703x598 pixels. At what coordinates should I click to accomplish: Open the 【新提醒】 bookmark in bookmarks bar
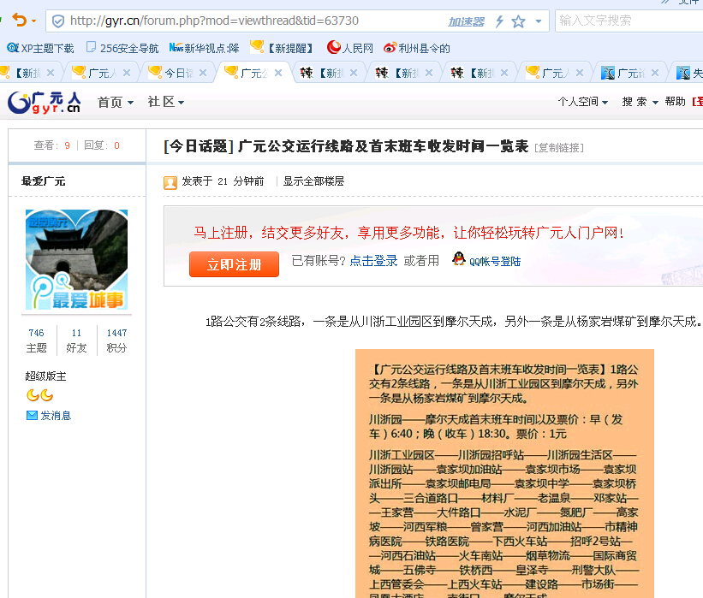[281, 48]
